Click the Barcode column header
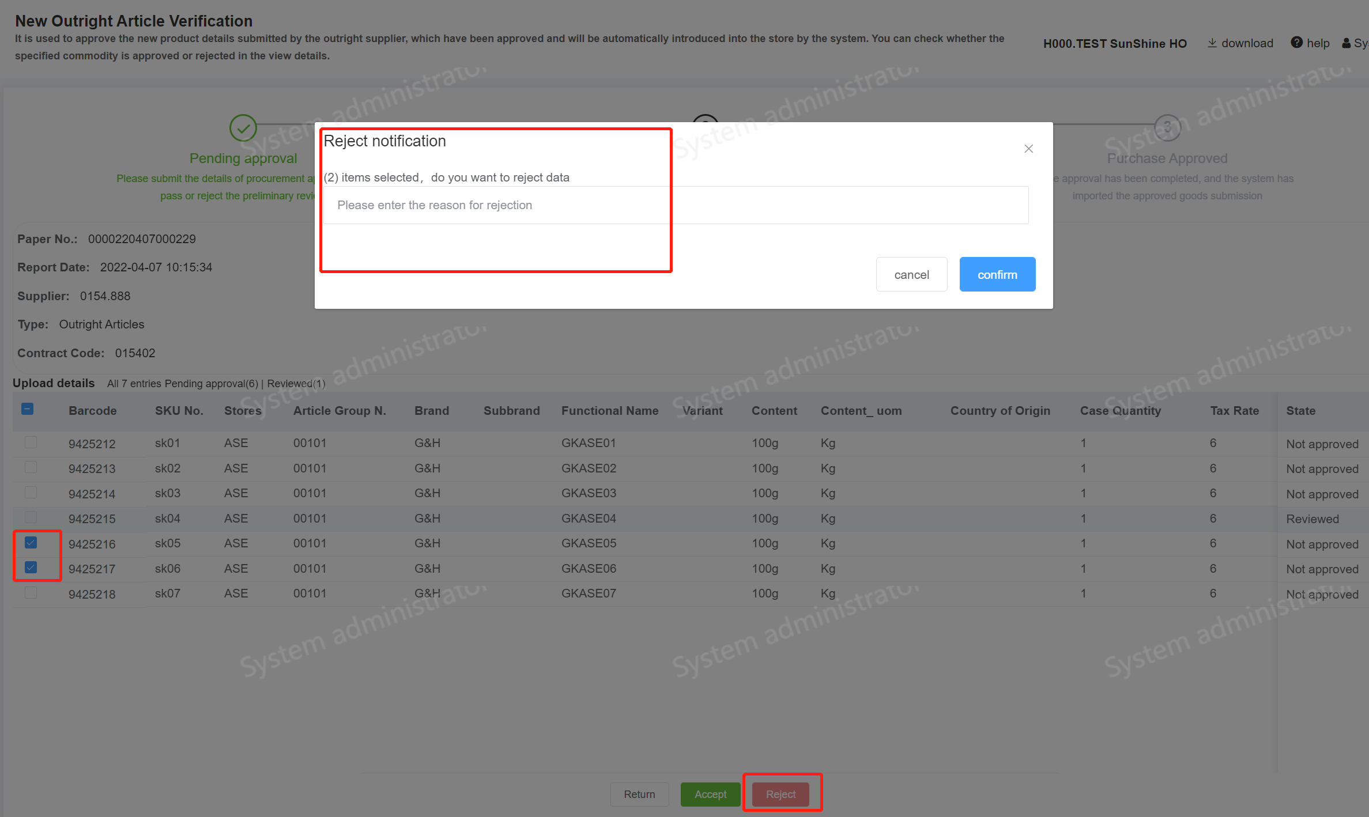The width and height of the screenshot is (1369, 817). pyautogui.click(x=92, y=411)
